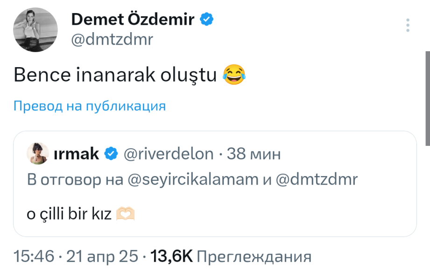Click the heart hands emoji in the quote
Viewport: 430px width, 273px height.
125,215
